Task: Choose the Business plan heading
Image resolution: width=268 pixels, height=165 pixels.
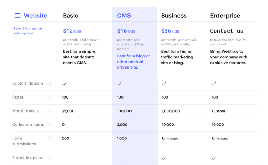Action: coord(174,16)
